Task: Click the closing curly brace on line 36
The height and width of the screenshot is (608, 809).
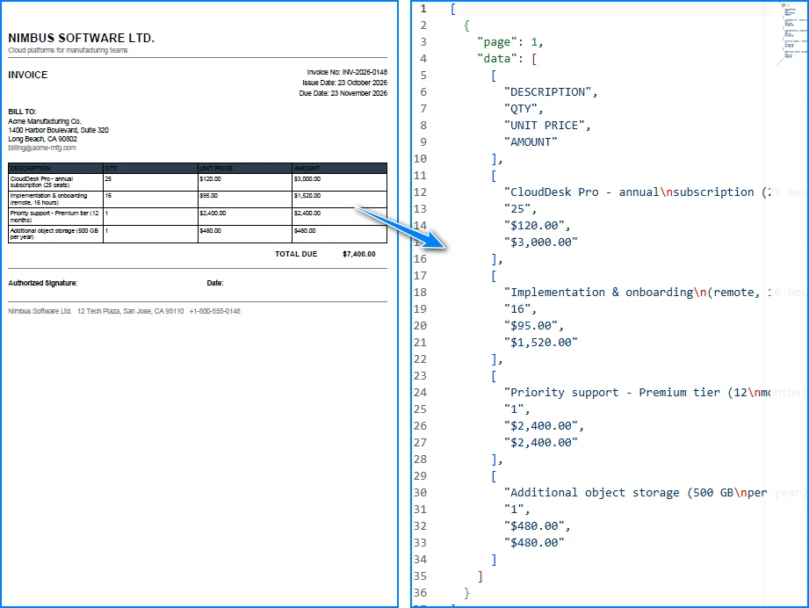Action: pyautogui.click(x=466, y=592)
